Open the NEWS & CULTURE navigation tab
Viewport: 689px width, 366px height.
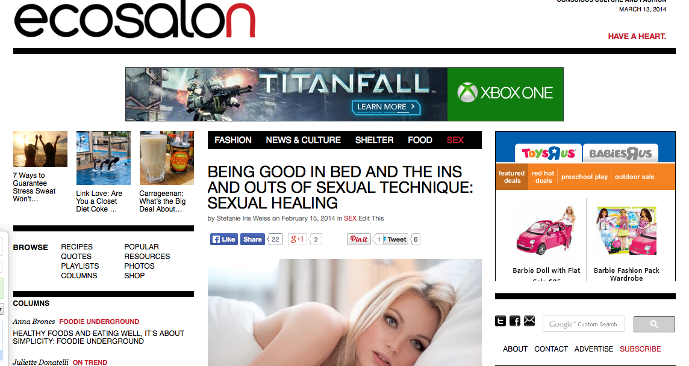coord(303,140)
